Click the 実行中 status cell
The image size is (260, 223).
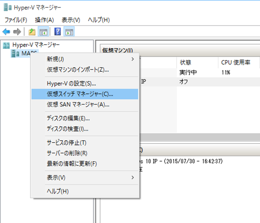(x=188, y=72)
